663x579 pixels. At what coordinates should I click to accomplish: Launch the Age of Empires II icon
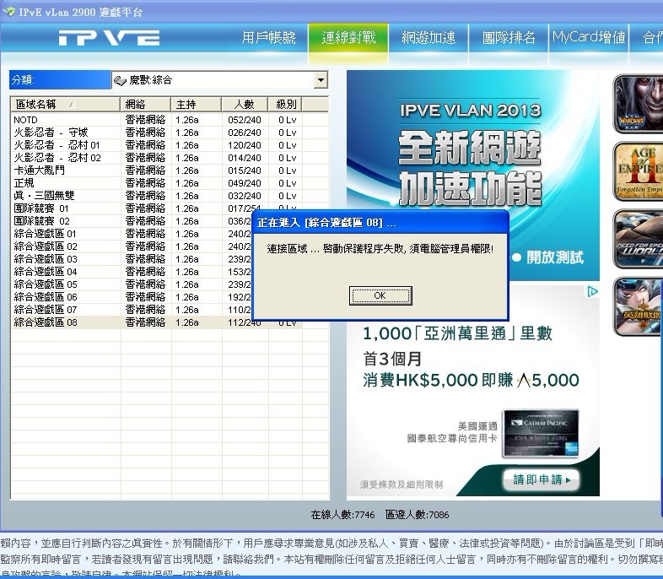(x=638, y=171)
